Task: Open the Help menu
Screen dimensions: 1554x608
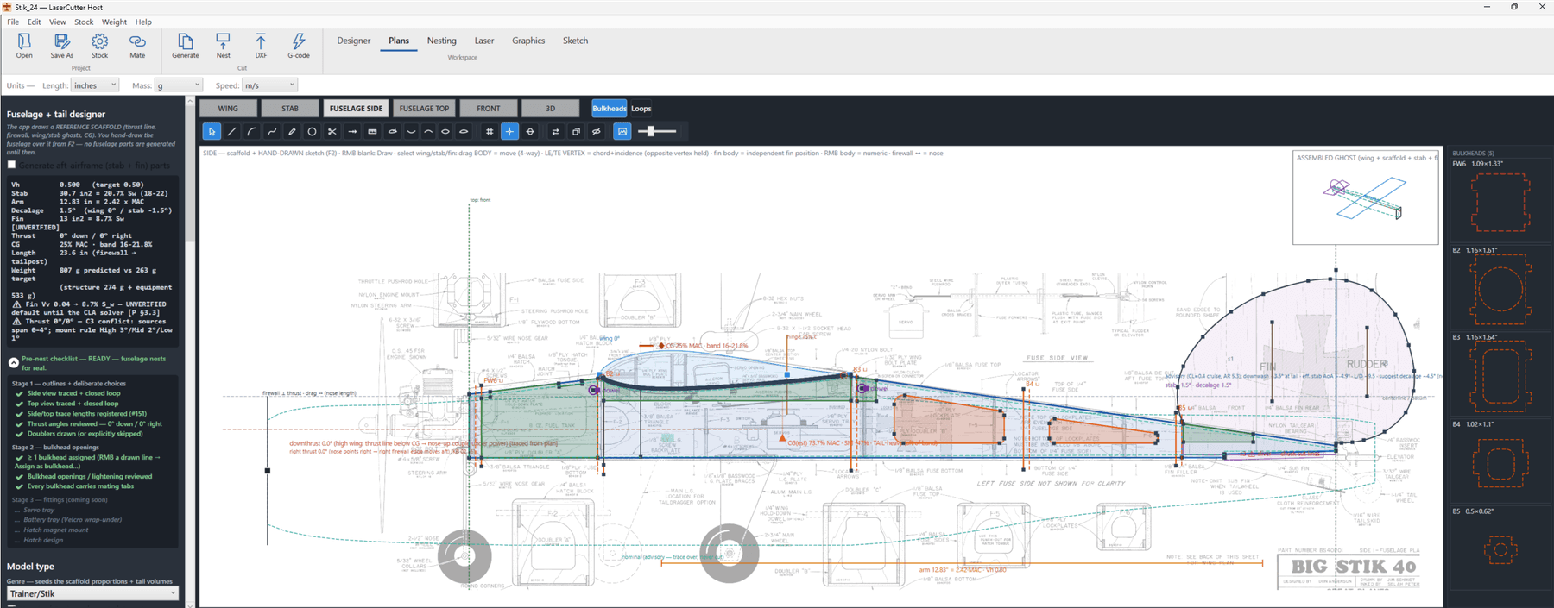Action: (x=143, y=22)
